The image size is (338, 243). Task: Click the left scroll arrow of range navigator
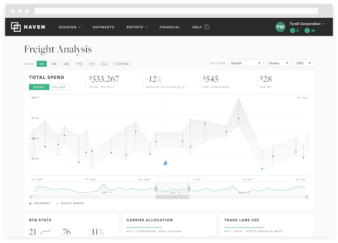point(31,197)
